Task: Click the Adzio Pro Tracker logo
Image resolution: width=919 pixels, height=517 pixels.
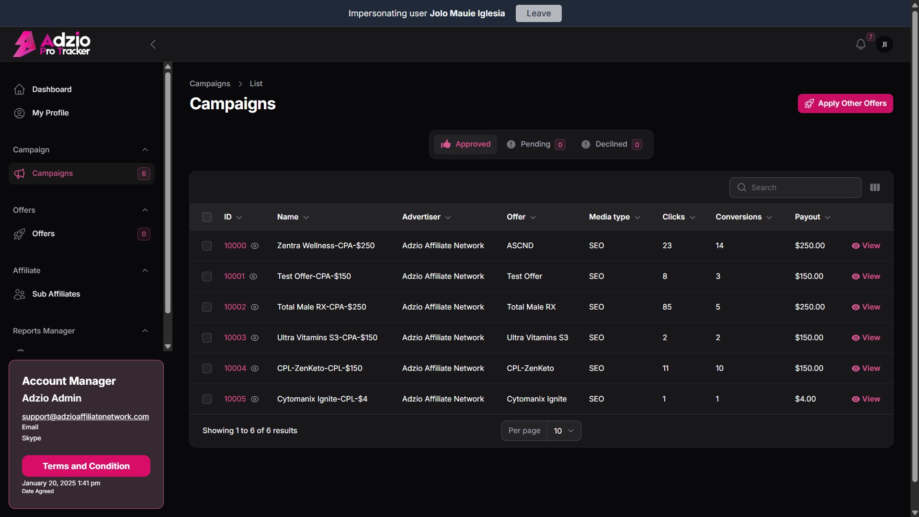Action: (x=52, y=44)
